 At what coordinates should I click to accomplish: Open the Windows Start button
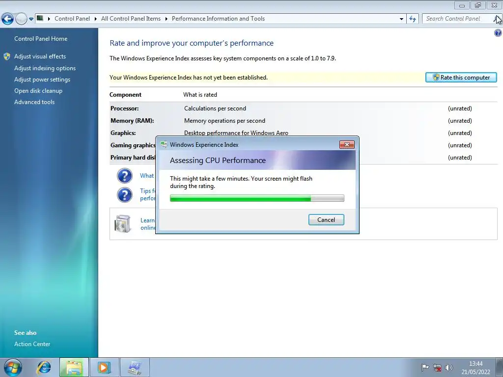pyautogui.click(x=13, y=367)
